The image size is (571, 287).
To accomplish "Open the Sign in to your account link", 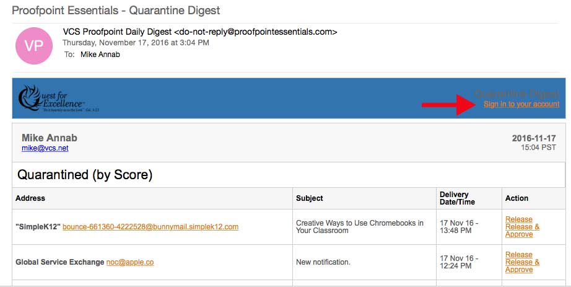I will coord(521,104).
